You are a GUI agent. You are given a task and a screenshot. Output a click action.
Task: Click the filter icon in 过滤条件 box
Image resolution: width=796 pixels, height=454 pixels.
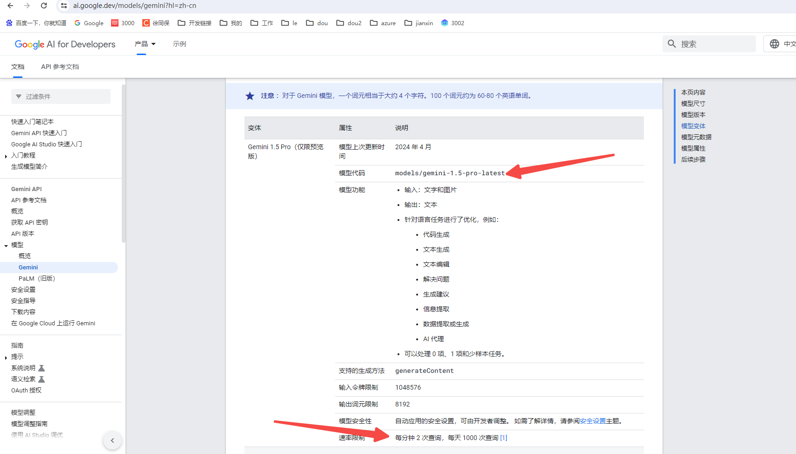click(19, 96)
